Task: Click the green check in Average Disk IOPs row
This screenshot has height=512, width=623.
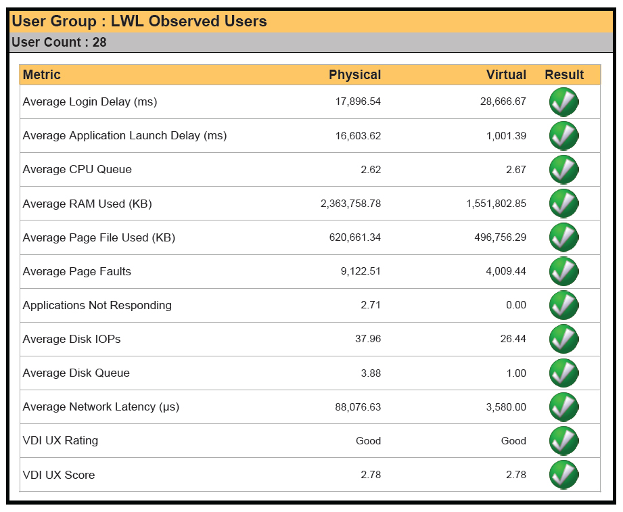Action: [x=563, y=339]
